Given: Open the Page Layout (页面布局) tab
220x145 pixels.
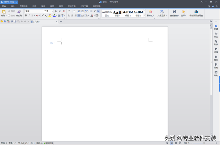Looking at the screenshot, I should 24,6.
